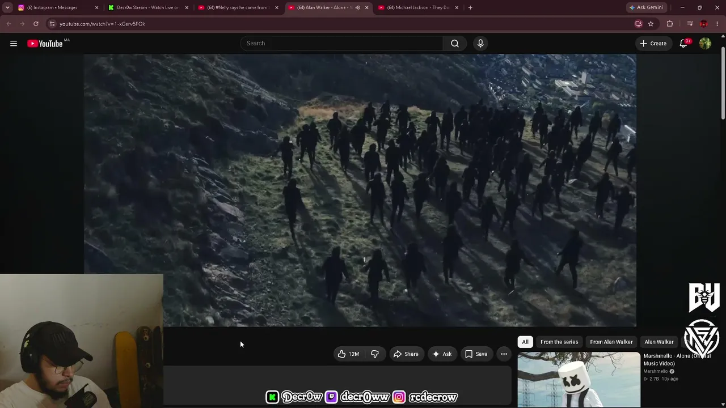Open more actions for the video
This screenshot has width=726, height=408.
click(504, 354)
